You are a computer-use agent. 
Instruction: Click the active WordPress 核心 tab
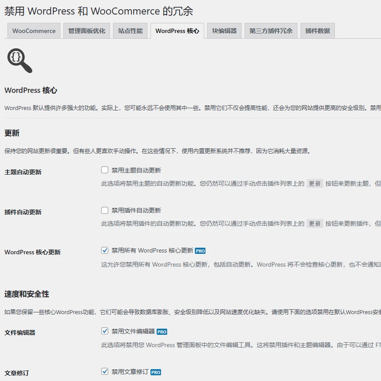pos(177,31)
